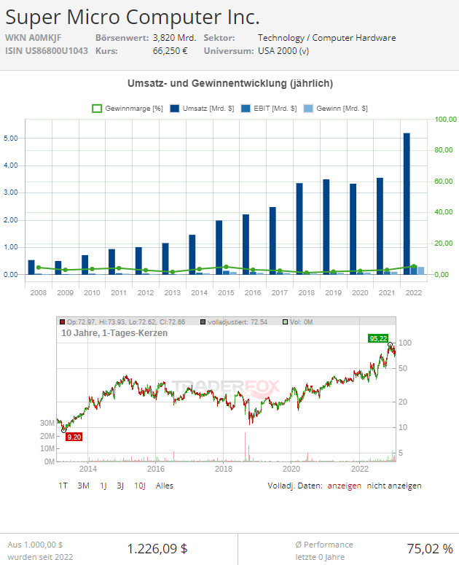Click the 1.226,09 $ result value
Viewport: 459px width, 565px height.
tap(157, 549)
